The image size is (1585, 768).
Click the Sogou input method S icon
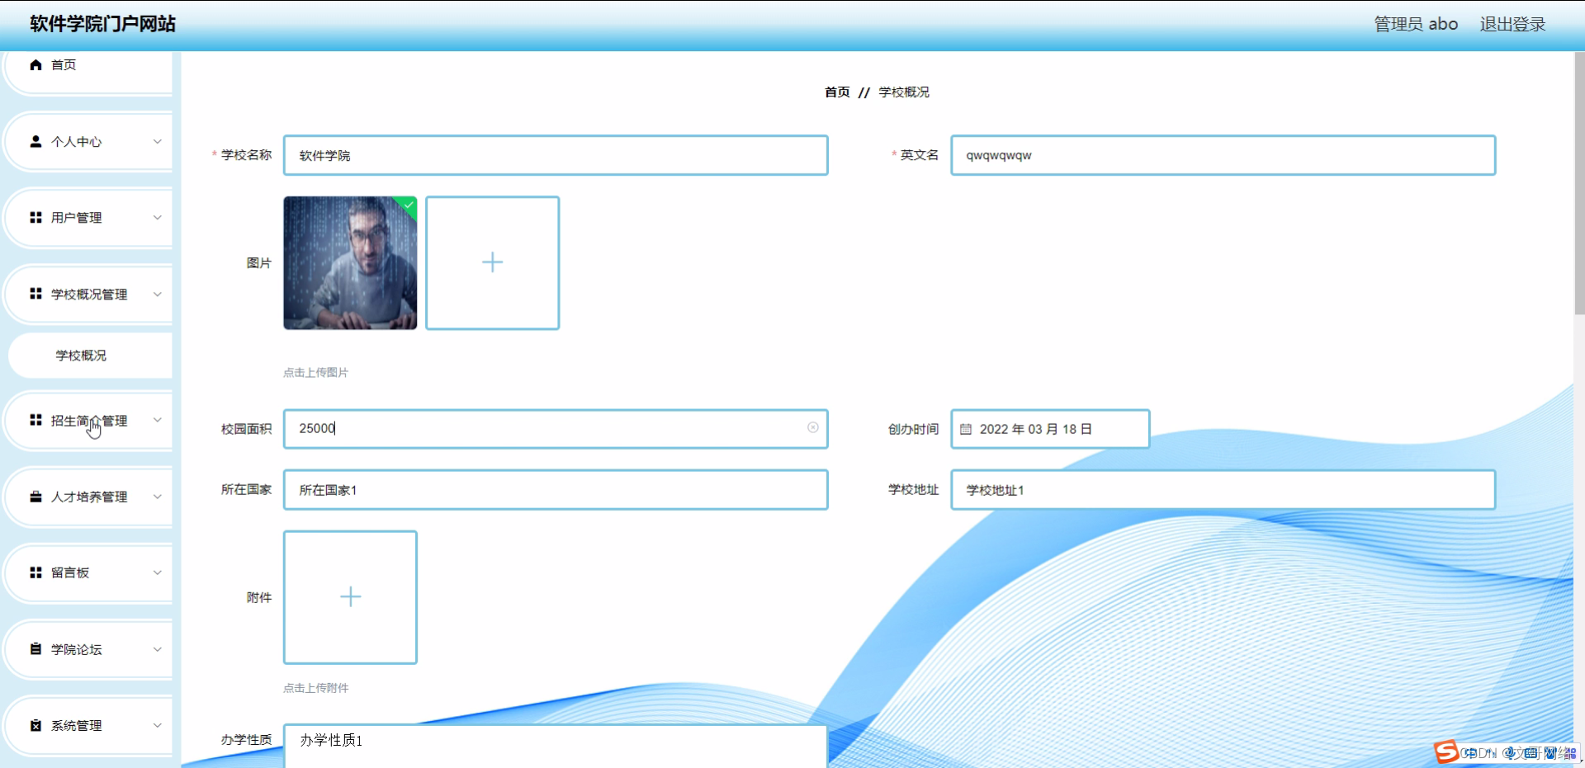pyautogui.click(x=1445, y=752)
